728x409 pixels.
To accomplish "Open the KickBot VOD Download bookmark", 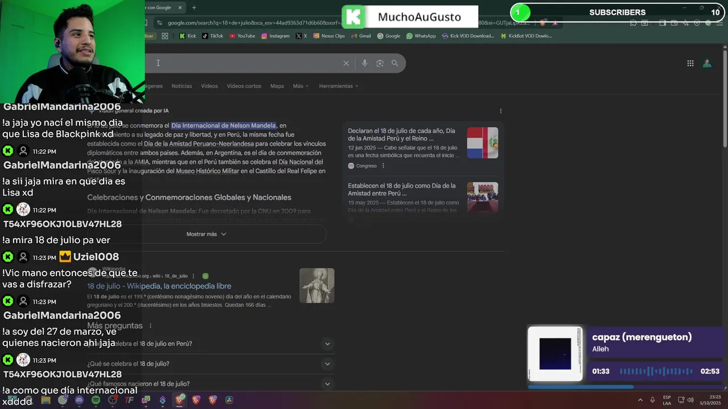I will point(526,36).
